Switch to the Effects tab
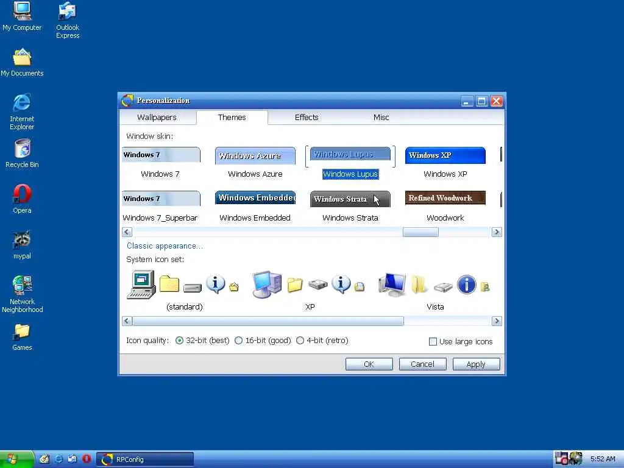The width and height of the screenshot is (624, 468). tap(307, 118)
